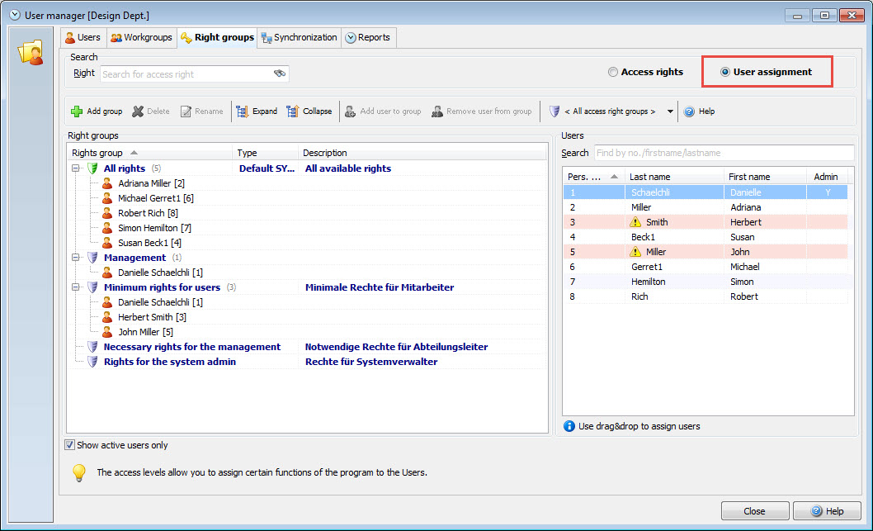Click Add user to group icon
873x531 pixels.
click(351, 111)
